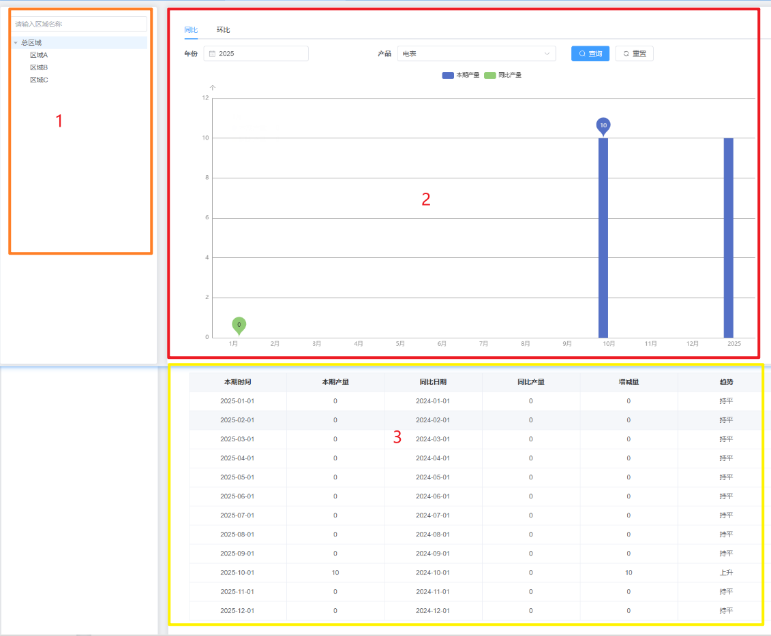Screen dimensions: 771x636
Task: Click the 12月 x-axis label
Action: click(x=693, y=344)
